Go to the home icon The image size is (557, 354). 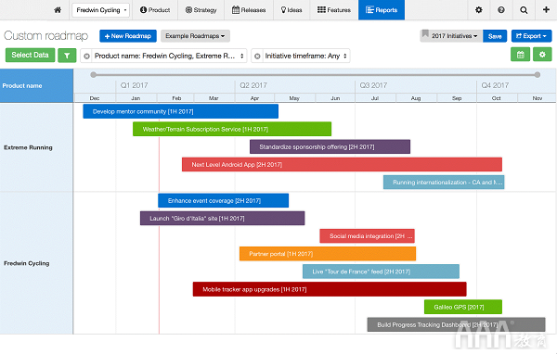(x=58, y=10)
